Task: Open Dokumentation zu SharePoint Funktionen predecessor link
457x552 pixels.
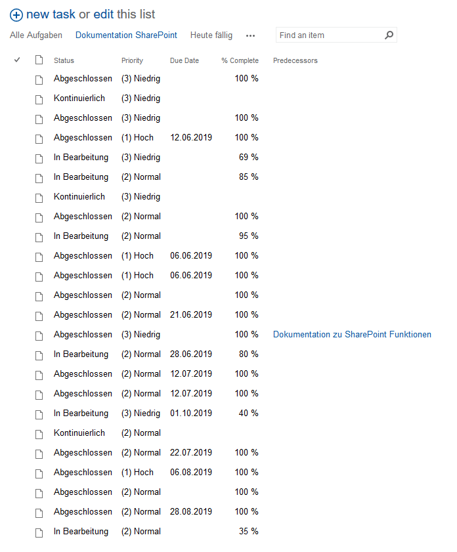Action: pyautogui.click(x=352, y=335)
